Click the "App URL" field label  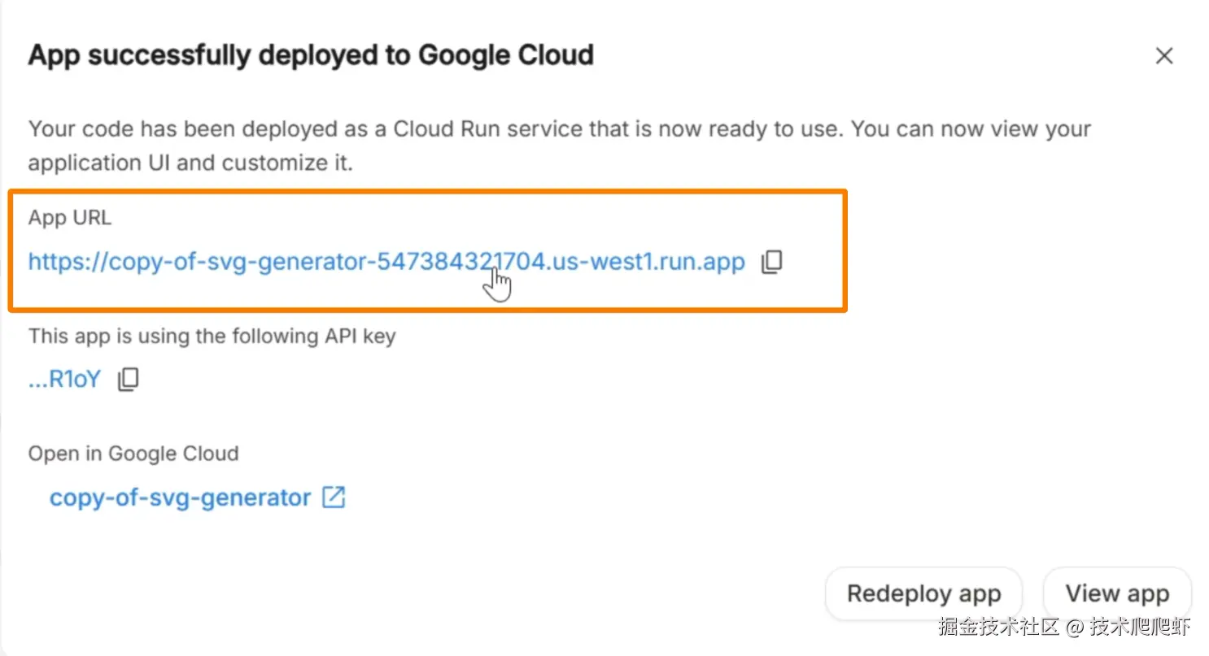pos(70,218)
